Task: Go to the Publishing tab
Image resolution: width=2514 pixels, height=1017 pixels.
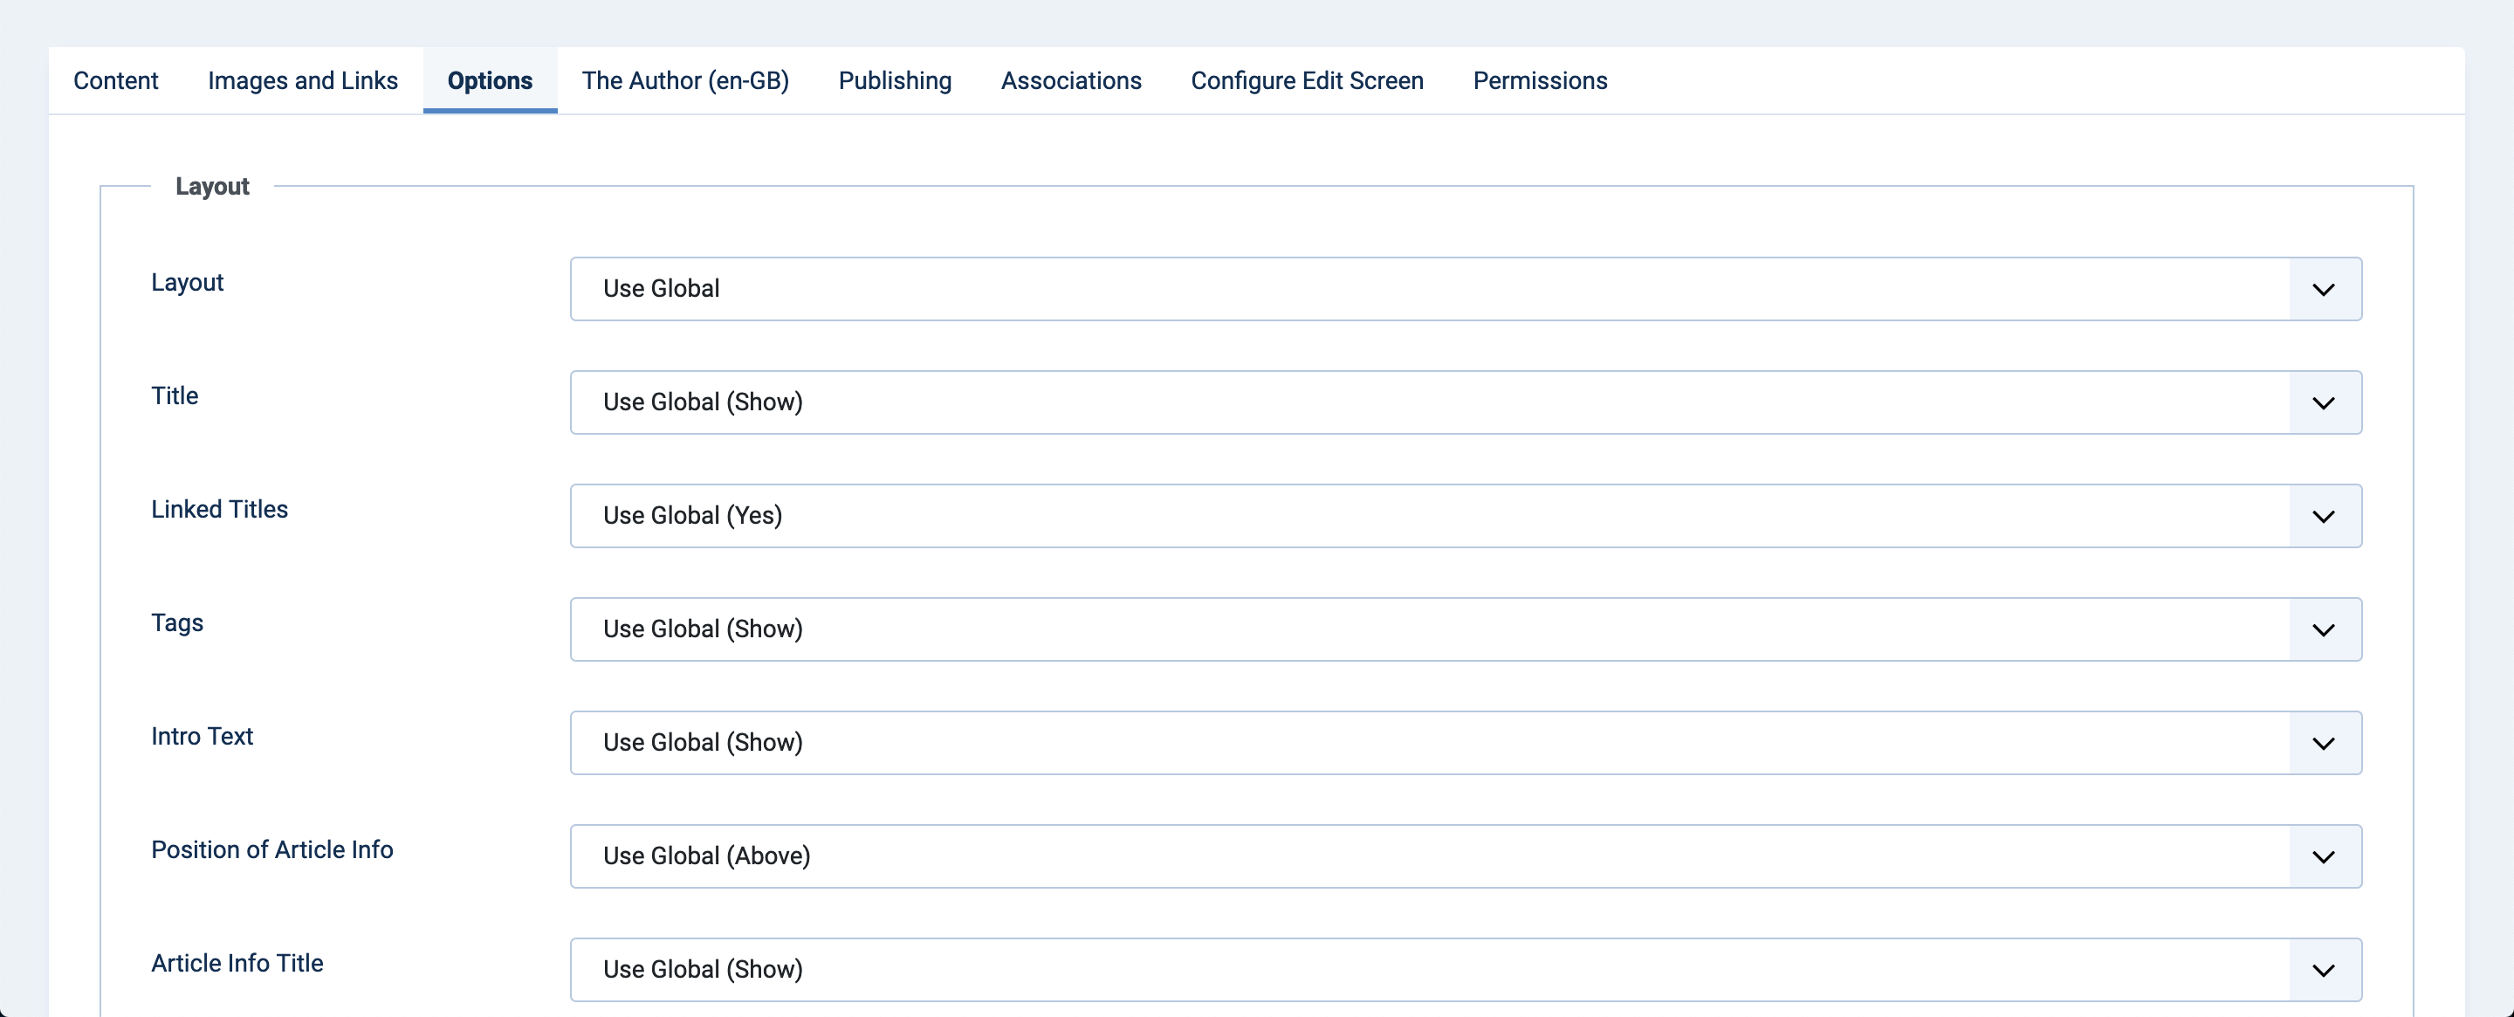Action: pos(895,81)
